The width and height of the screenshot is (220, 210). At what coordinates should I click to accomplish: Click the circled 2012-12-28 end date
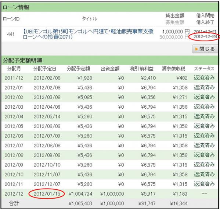205,37
